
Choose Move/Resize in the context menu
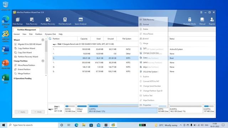point(153,34)
